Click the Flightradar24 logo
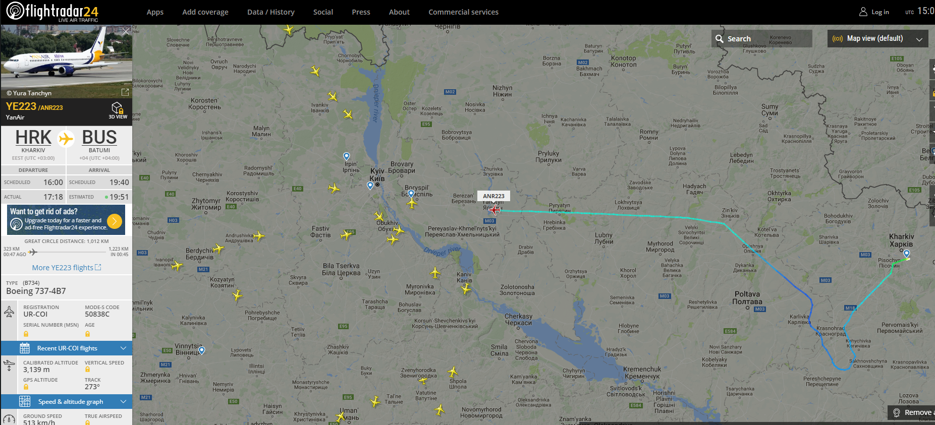The width and height of the screenshot is (935, 425). (52, 12)
